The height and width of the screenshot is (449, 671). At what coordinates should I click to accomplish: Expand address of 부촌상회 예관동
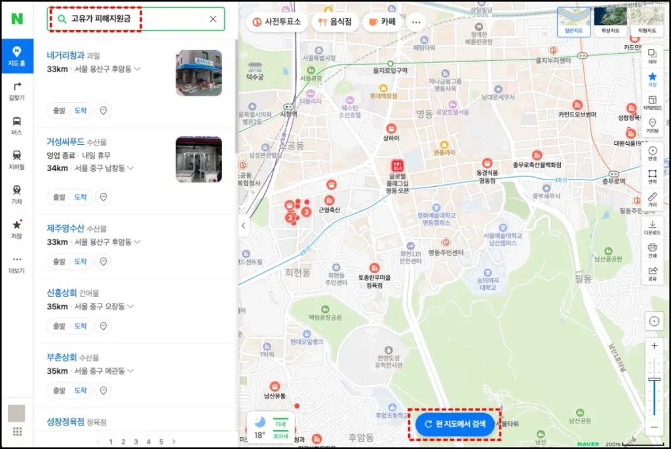[x=130, y=371]
